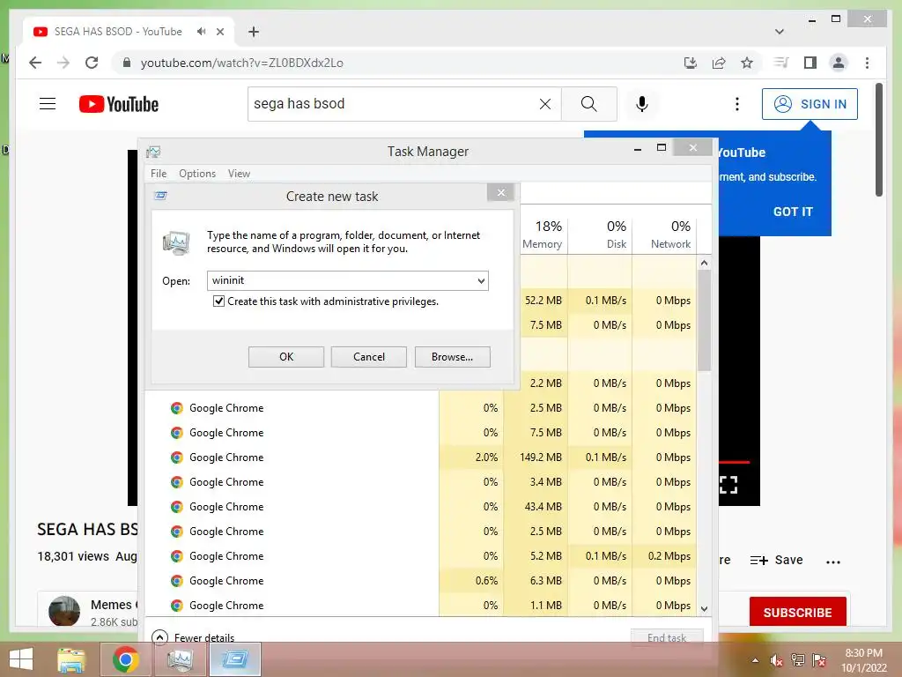
Task: Open Chrome media control icon
Action: coord(781,63)
